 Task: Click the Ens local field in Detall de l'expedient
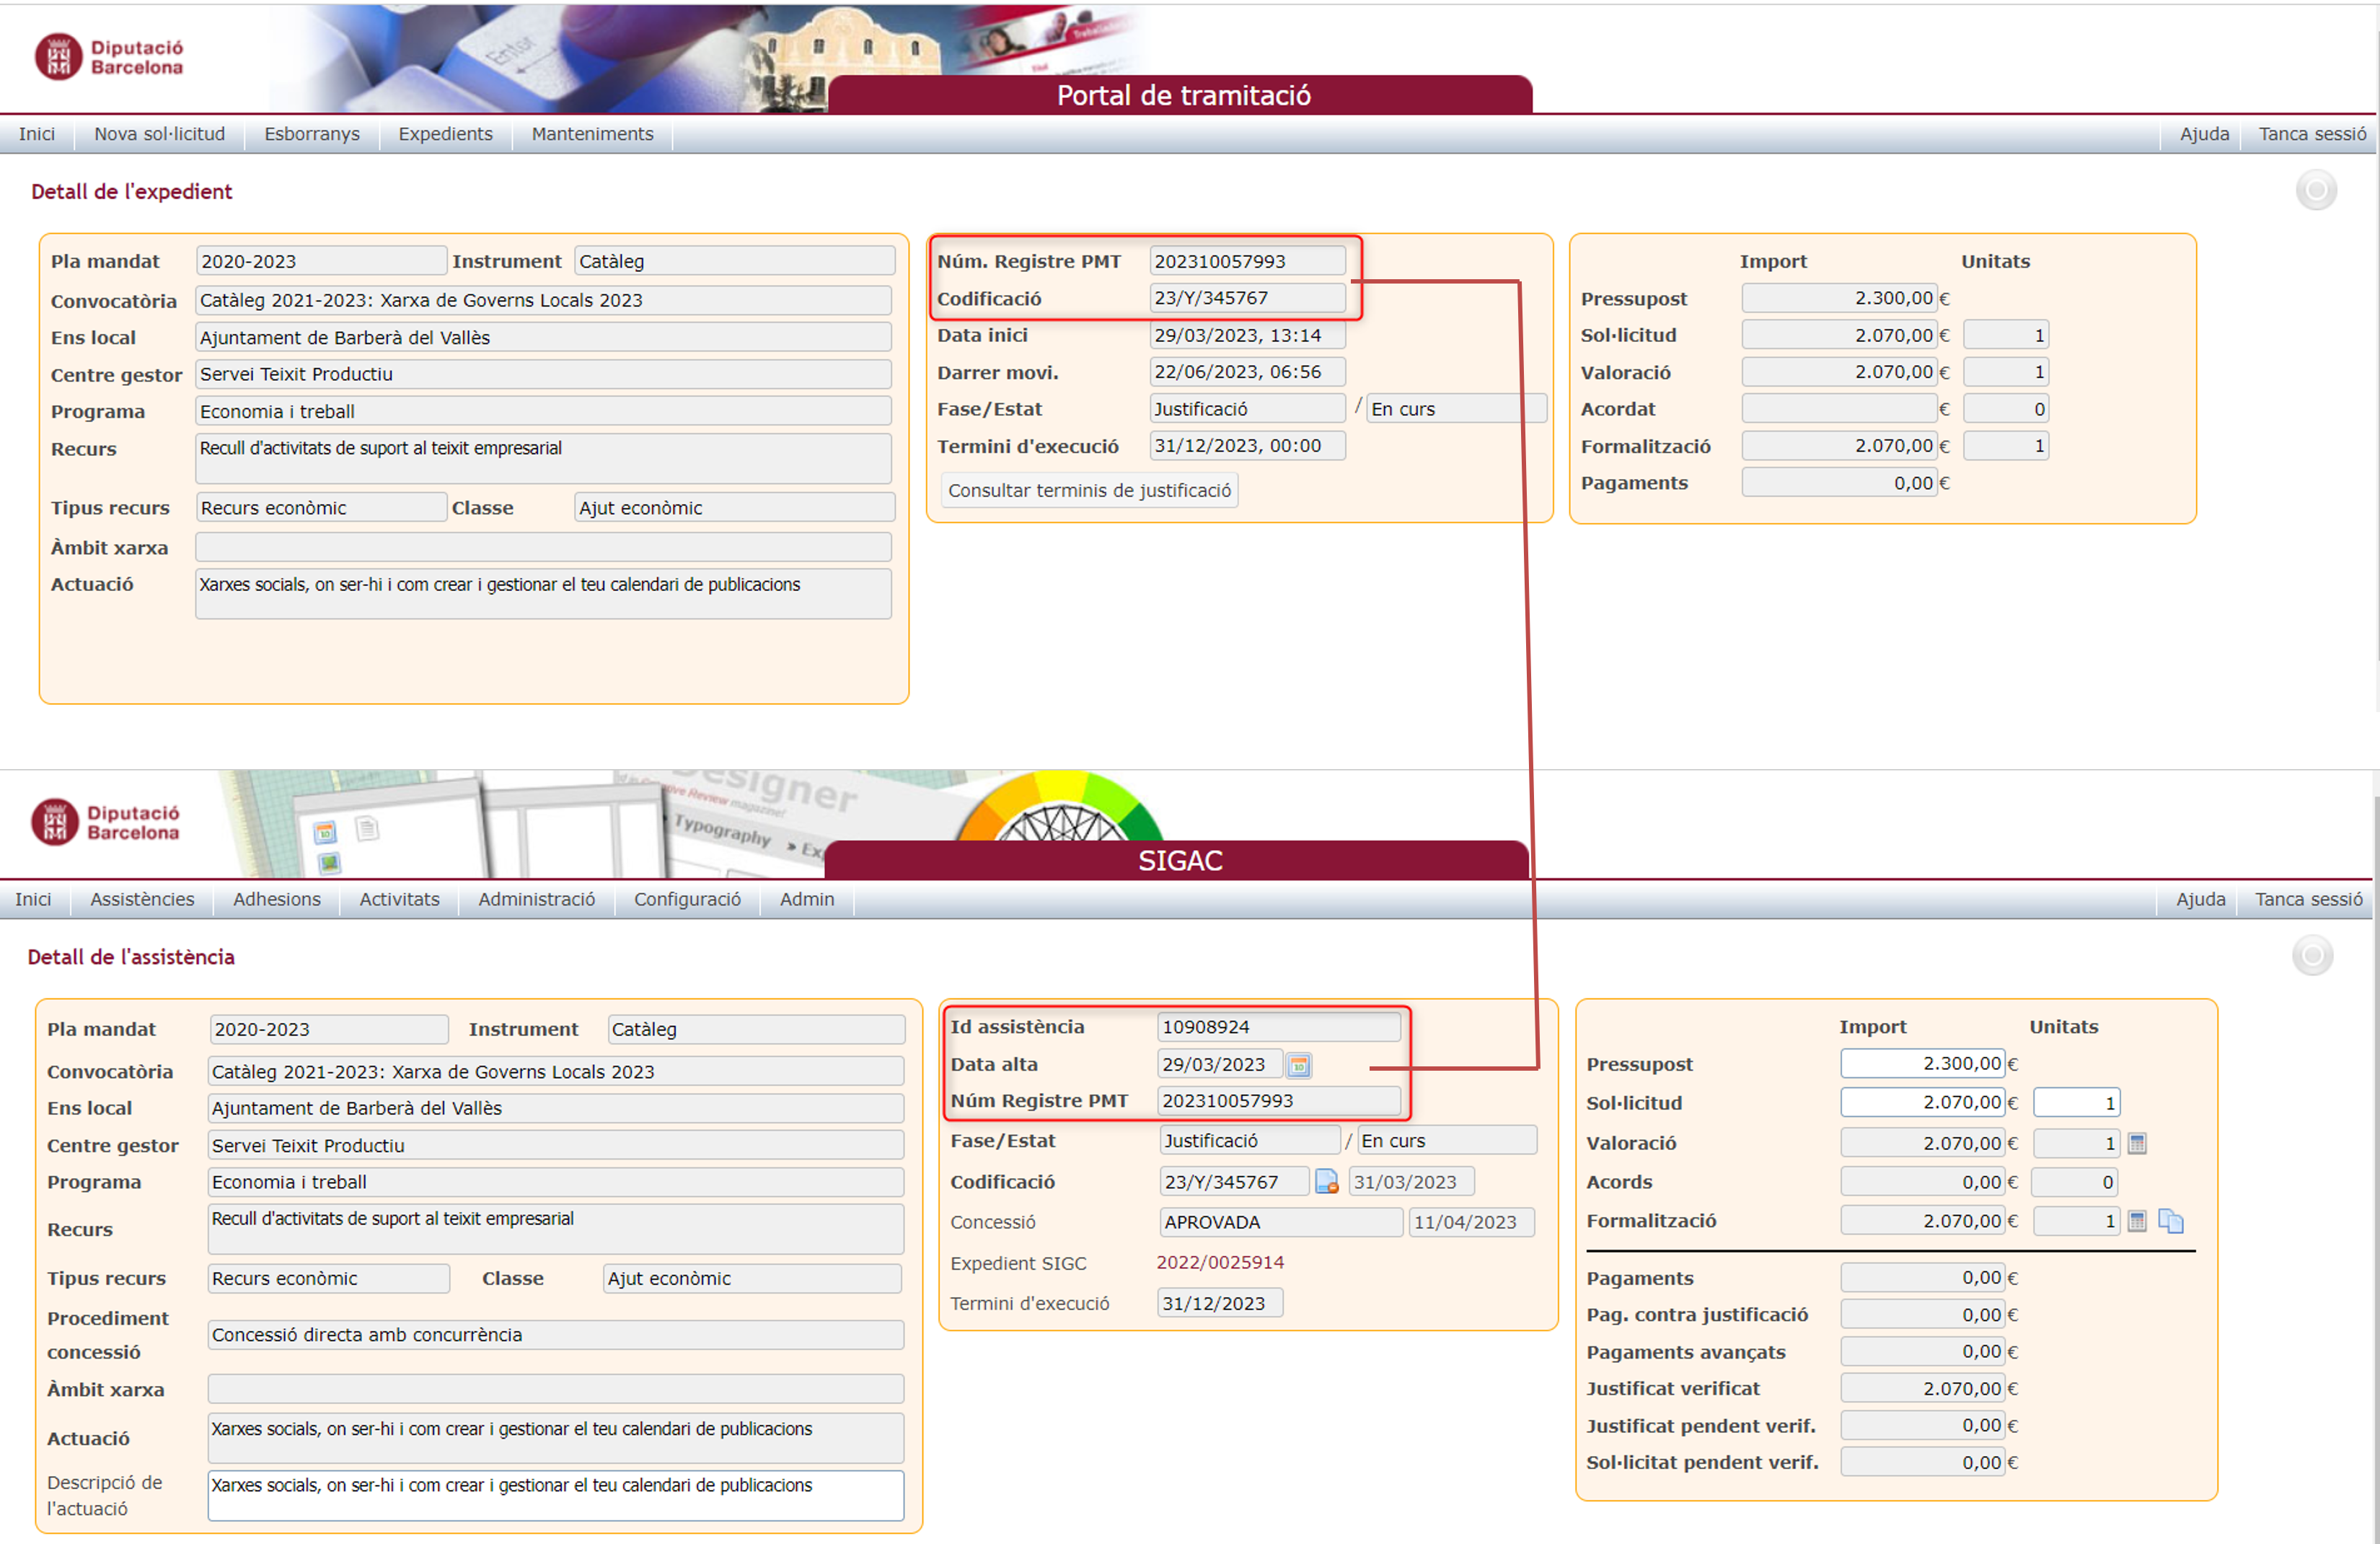543,337
